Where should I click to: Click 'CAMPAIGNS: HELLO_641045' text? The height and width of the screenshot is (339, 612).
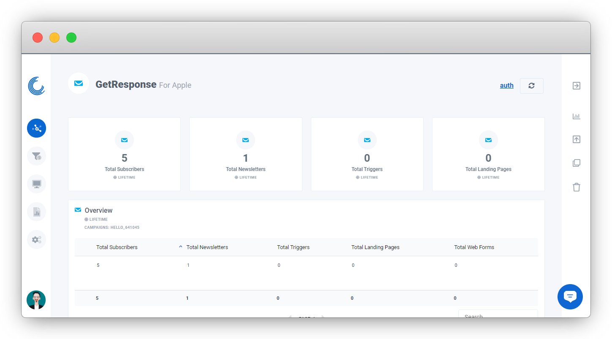[112, 228]
